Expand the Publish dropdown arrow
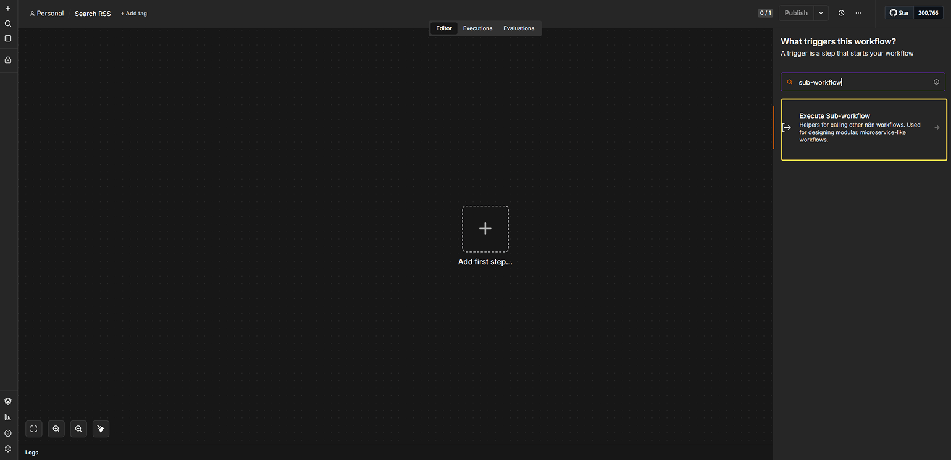951x460 pixels. pos(821,13)
